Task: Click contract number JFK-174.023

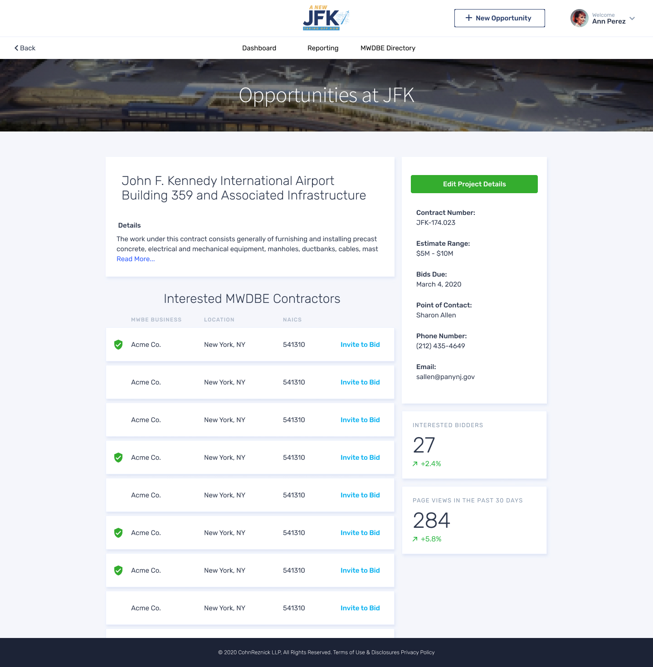Action: [436, 223]
